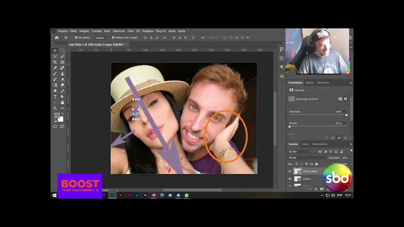Switch to the Ajustes tab
404x227 pixels.
[310, 83]
